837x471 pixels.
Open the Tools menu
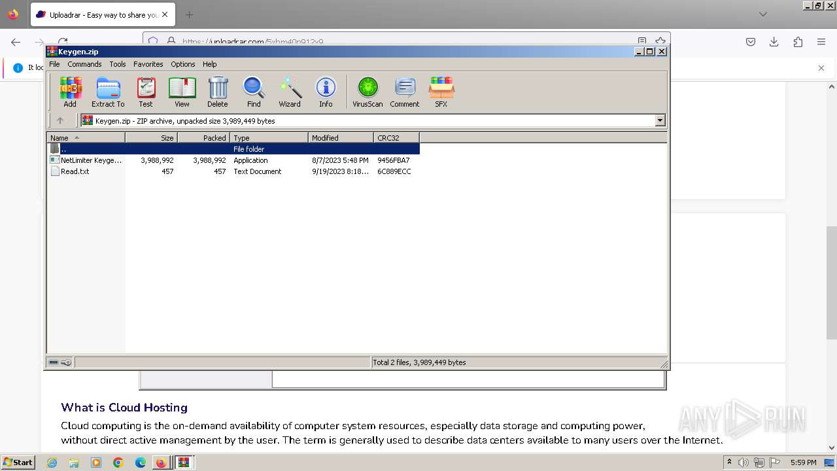(x=118, y=64)
